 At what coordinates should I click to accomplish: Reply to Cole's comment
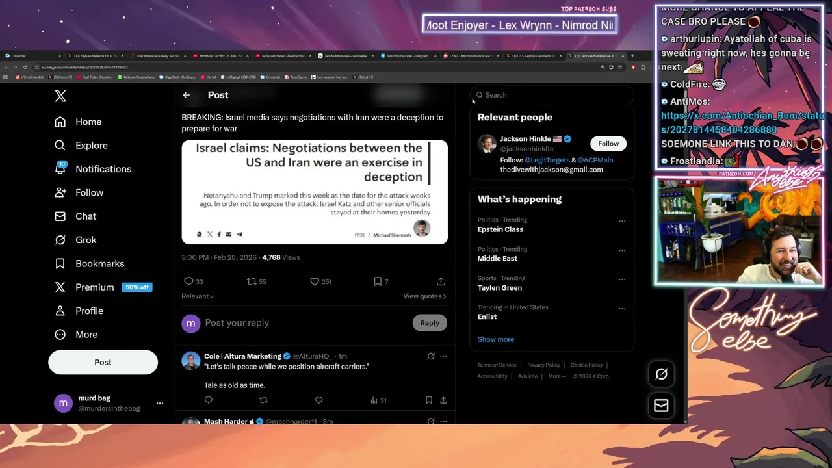(x=209, y=400)
